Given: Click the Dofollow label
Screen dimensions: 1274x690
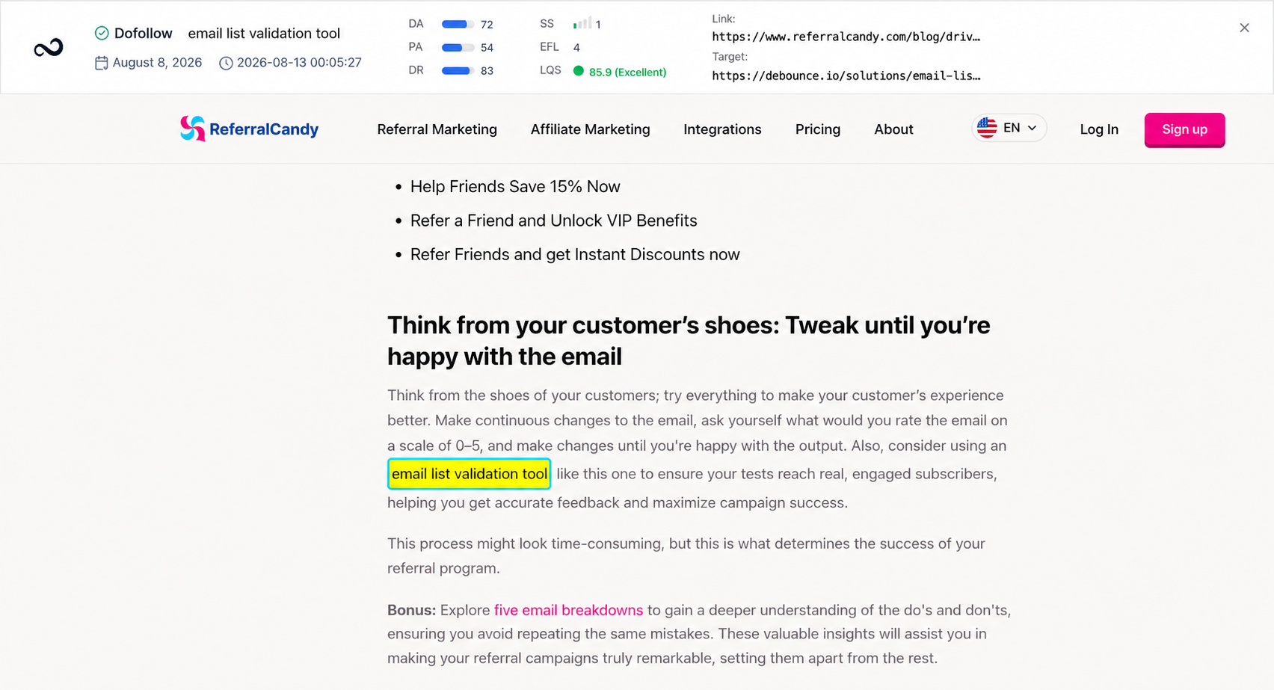Looking at the screenshot, I should point(144,33).
